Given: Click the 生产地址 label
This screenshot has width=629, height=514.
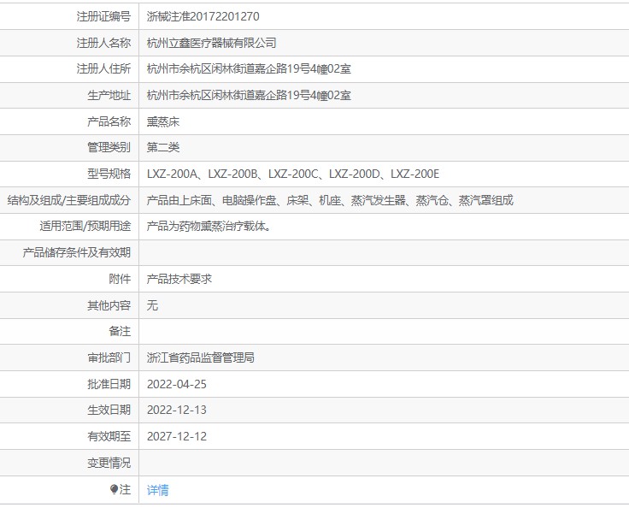Looking at the screenshot, I should click(x=109, y=95).
